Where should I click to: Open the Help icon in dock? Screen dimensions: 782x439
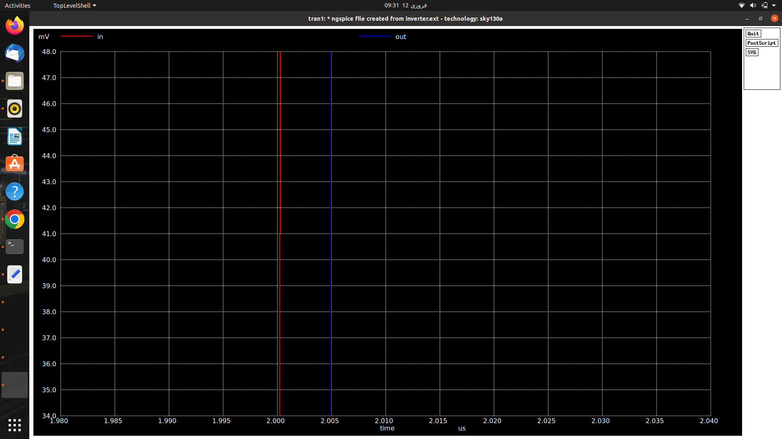click(15, 191)
